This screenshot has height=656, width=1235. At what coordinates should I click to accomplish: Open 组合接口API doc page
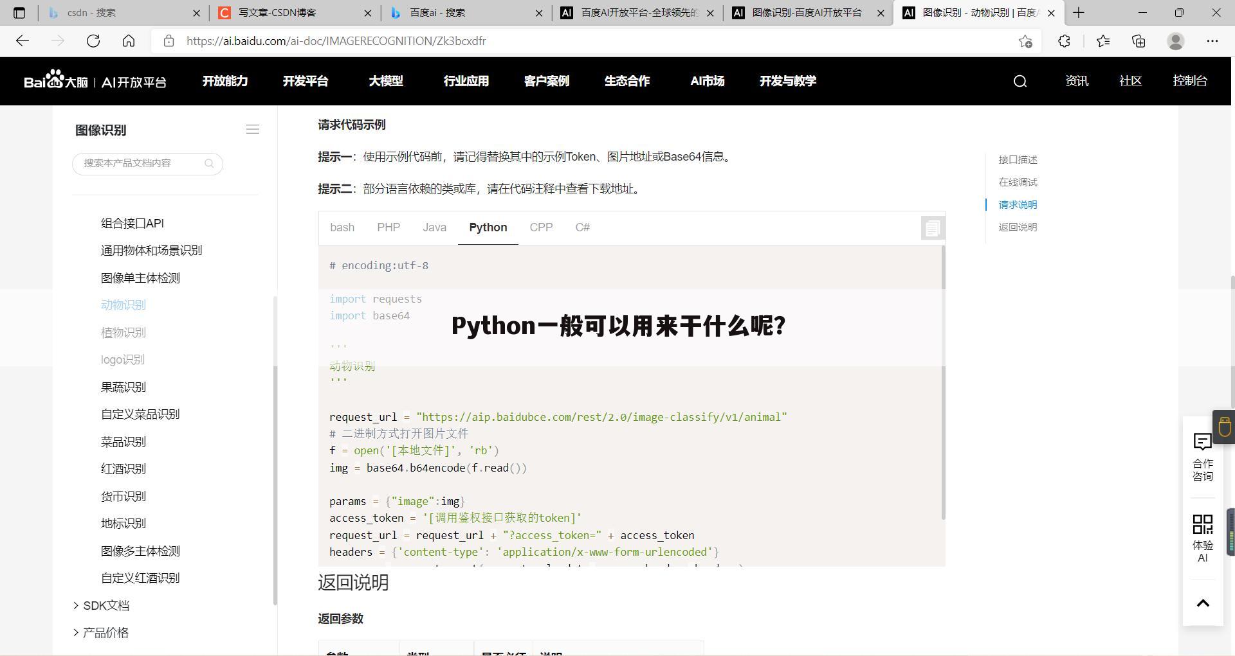click(x=133, y=224)
